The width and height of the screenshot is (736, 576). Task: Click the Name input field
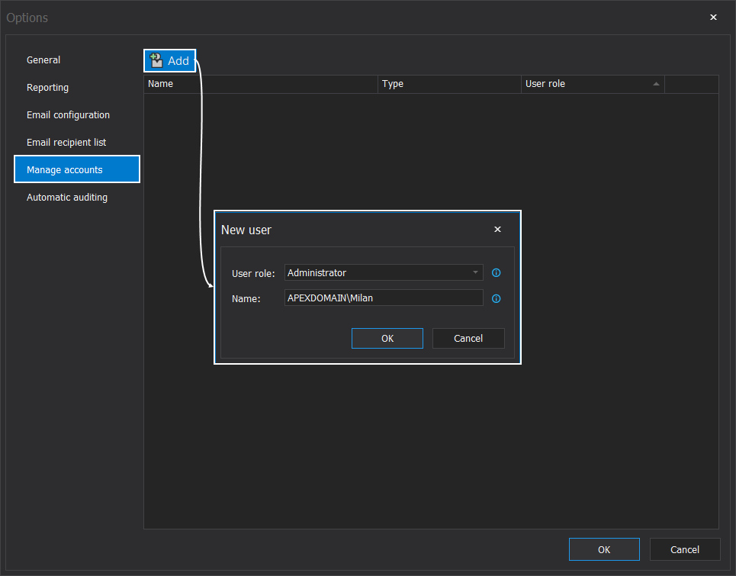[x=383, y=298]
